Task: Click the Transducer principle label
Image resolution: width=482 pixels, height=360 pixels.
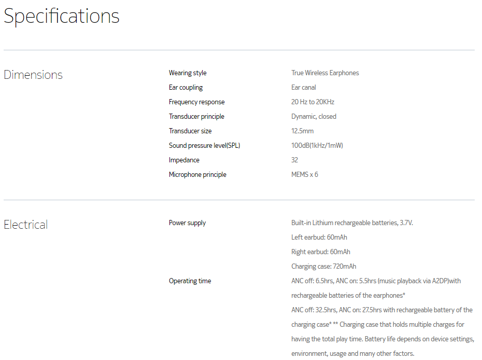Action: 196,117
